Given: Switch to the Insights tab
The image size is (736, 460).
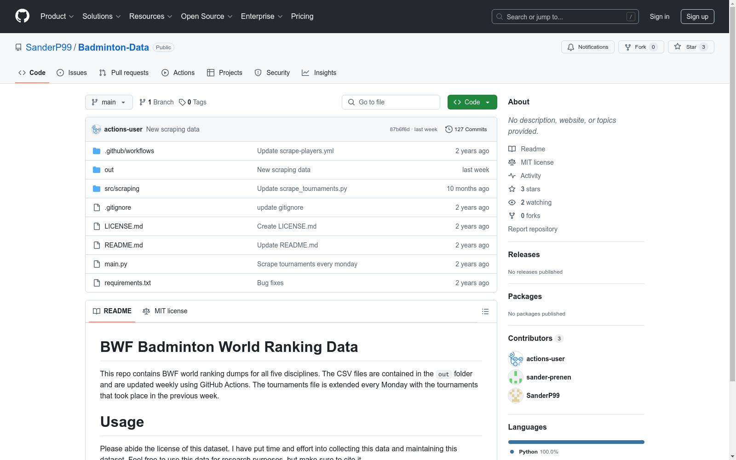Looking at the screenshot, I should [x=319, y=73].
